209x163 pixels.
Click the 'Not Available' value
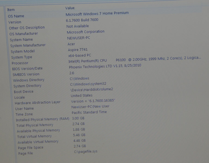click(78, 26)
